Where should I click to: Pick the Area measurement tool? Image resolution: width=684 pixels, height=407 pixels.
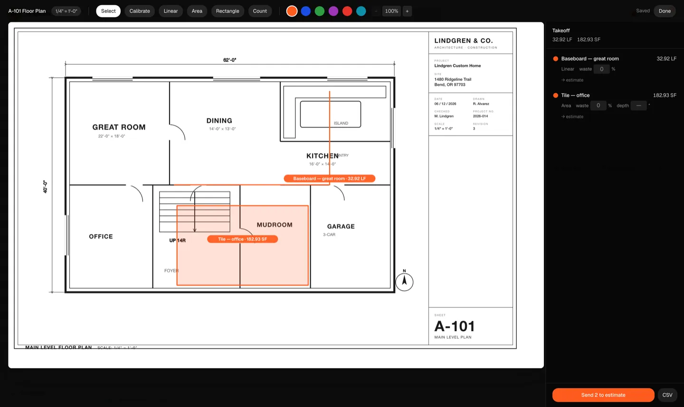(197, 11)
